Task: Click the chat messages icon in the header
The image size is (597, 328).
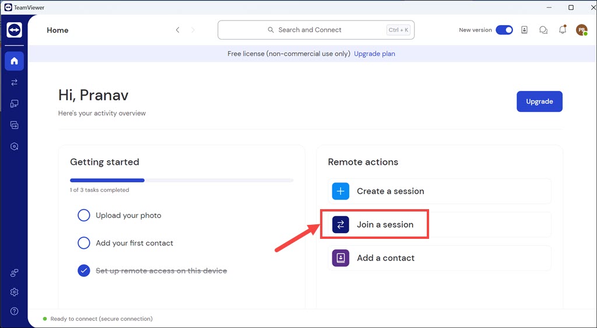Action: (x=543, y=30)
